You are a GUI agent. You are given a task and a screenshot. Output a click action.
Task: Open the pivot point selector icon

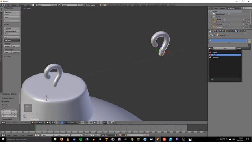tap(53, 123)
